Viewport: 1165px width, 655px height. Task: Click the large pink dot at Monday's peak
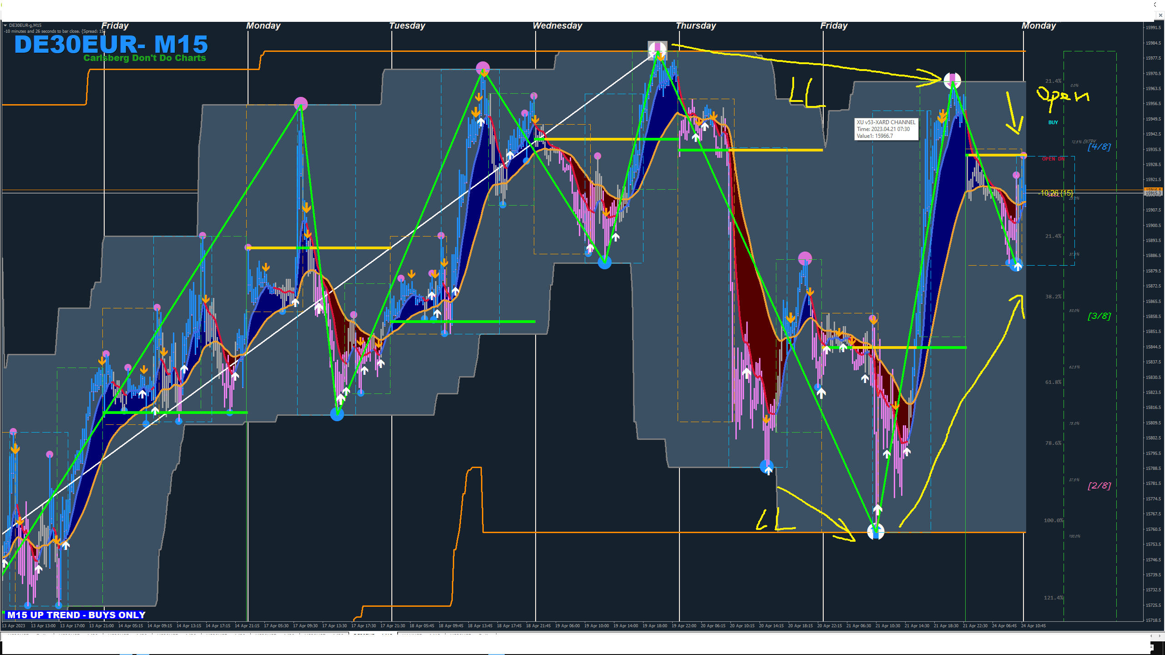click(x=301, y=104)
